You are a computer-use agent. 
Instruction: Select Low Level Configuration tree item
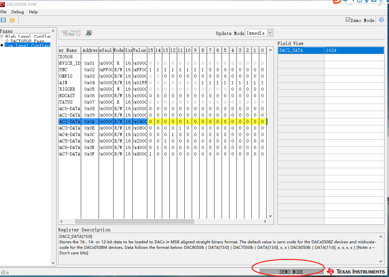pos(28,45)
